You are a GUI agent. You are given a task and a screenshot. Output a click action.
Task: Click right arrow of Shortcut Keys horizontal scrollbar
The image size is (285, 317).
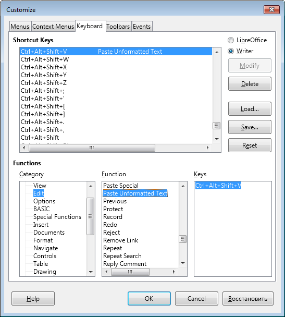point(207,148)
